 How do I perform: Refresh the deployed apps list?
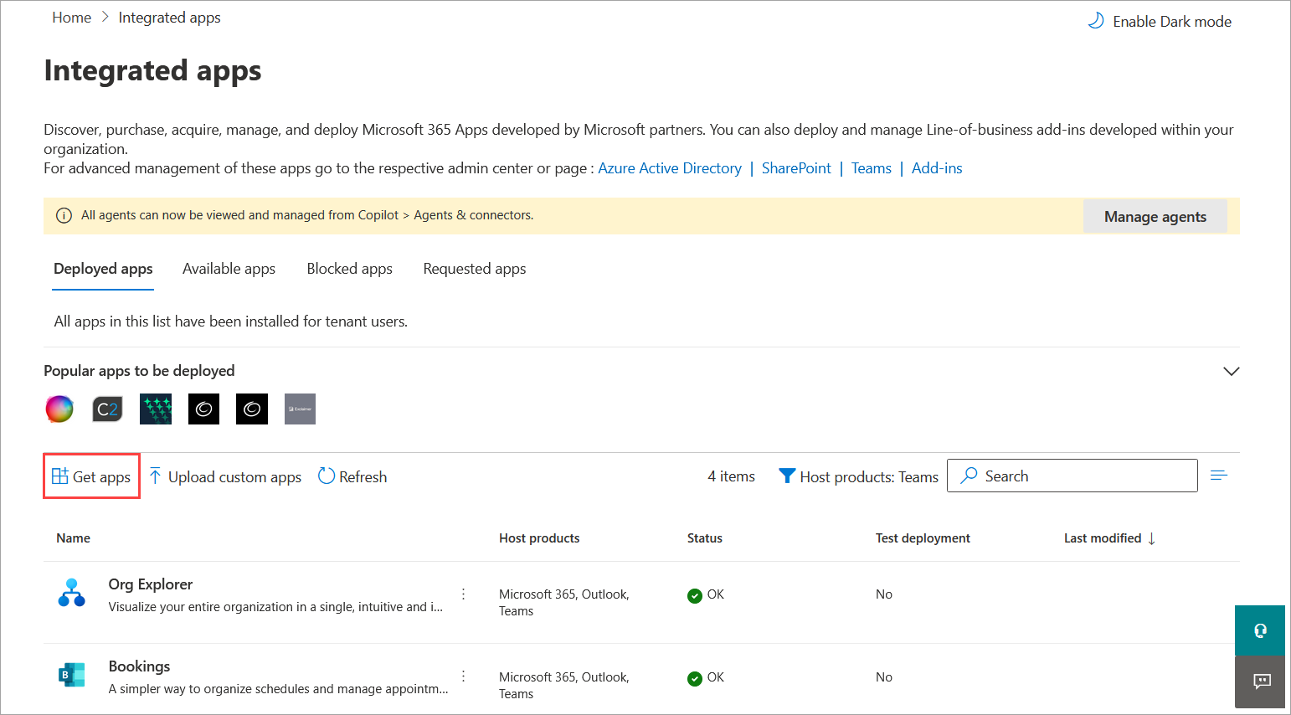tap(327, 476)
